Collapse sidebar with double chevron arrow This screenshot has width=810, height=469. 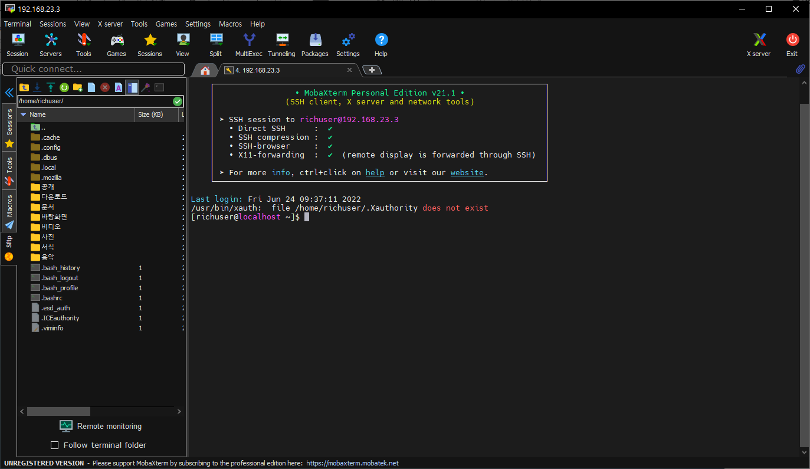click(x=9, y=93)
